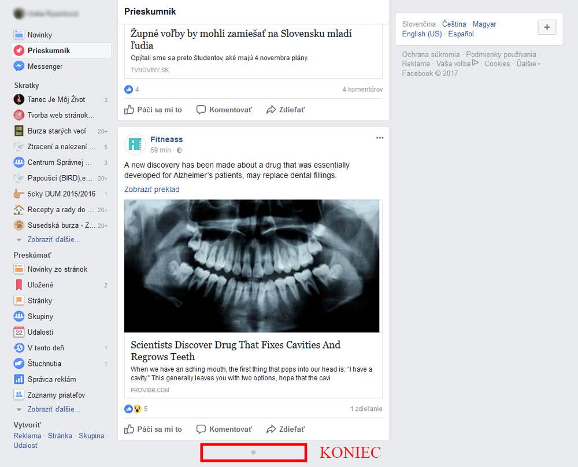Click Vaša voľba AdChoices triangle icon
The width and height of the screenshot is (578, 467).
click(x=476, y=63)
